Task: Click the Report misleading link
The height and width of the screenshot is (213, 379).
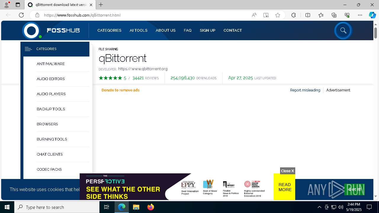Action: (x=305, y=90)
